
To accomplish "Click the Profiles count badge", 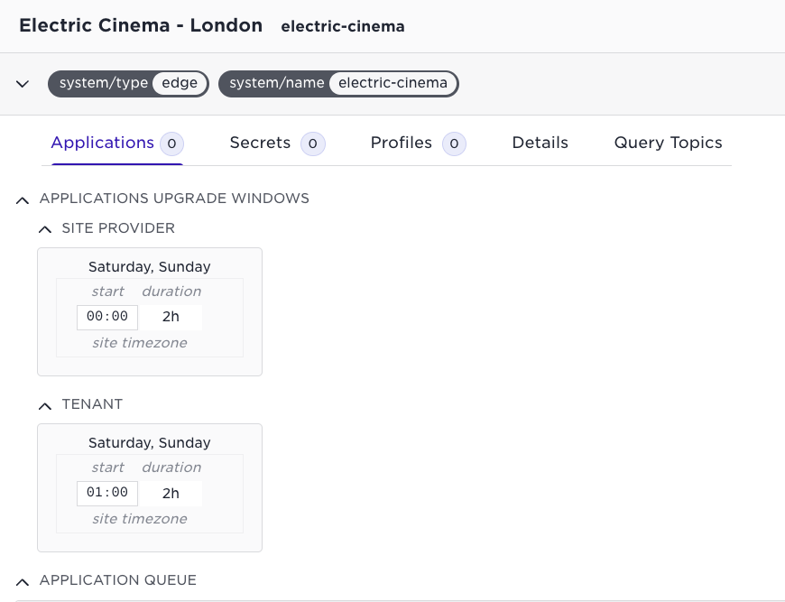I will pyautogui.click(x=454, y=144).
